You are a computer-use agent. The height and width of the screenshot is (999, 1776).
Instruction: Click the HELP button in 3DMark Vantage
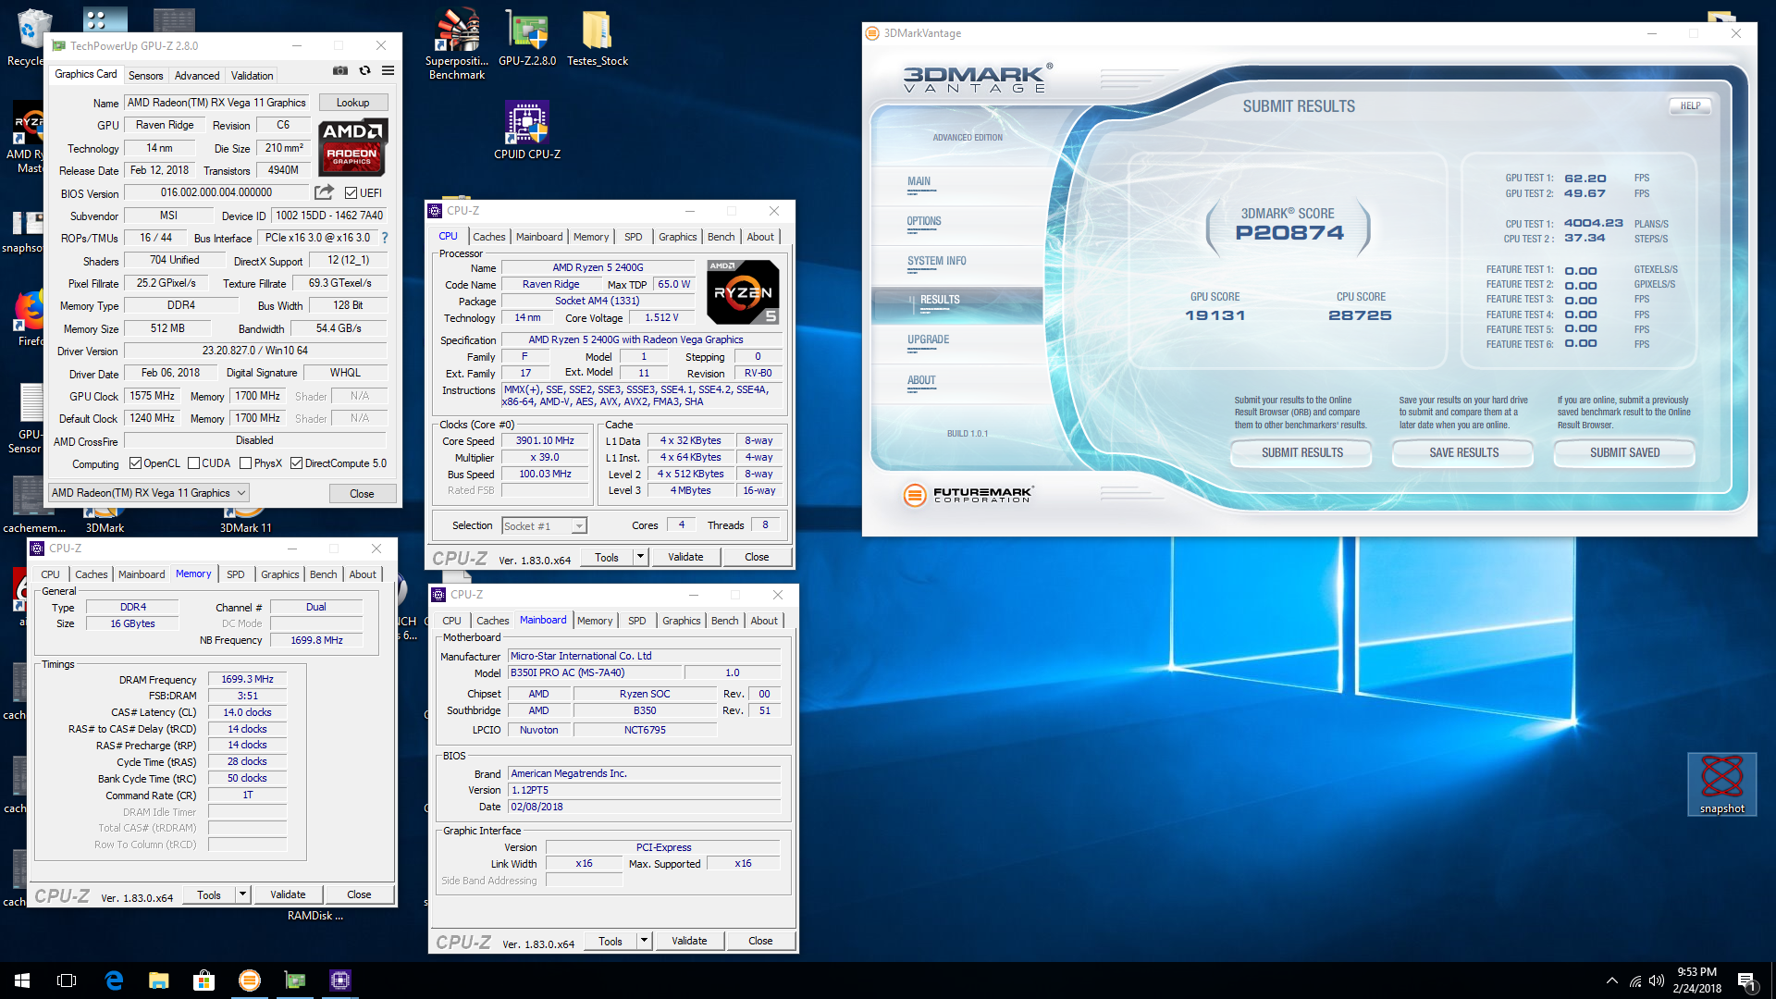point(1690,106)
